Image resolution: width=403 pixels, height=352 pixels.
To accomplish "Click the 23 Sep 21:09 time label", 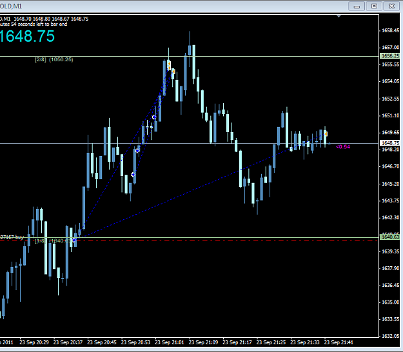I will pyautogui.click(x=203, y=342).
